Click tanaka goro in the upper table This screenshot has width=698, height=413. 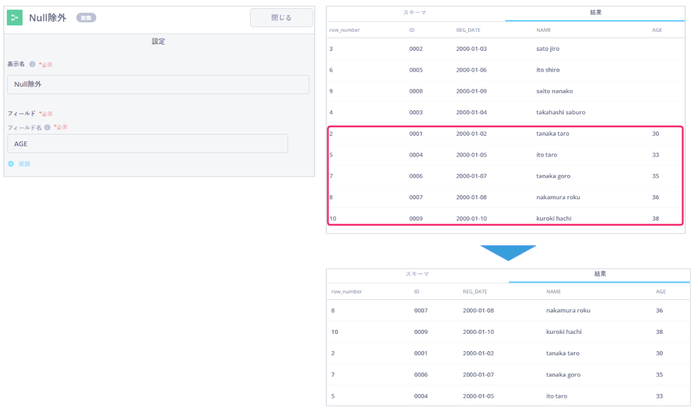click(x=553, y=176)
